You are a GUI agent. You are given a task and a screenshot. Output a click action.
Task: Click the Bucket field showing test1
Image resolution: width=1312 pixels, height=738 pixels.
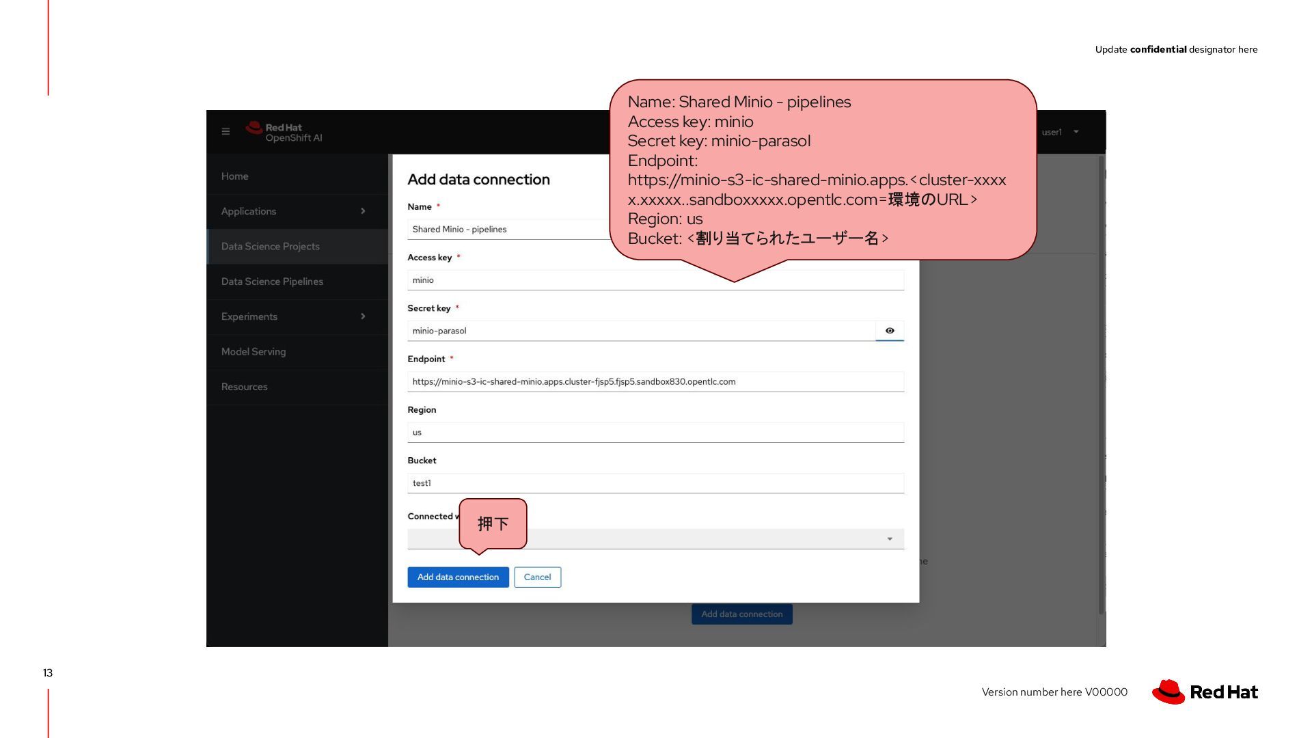[655, 483]
